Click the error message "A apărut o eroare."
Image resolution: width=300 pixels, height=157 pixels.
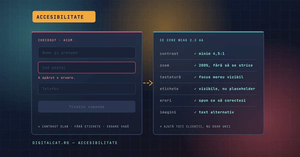coord(56,78)
